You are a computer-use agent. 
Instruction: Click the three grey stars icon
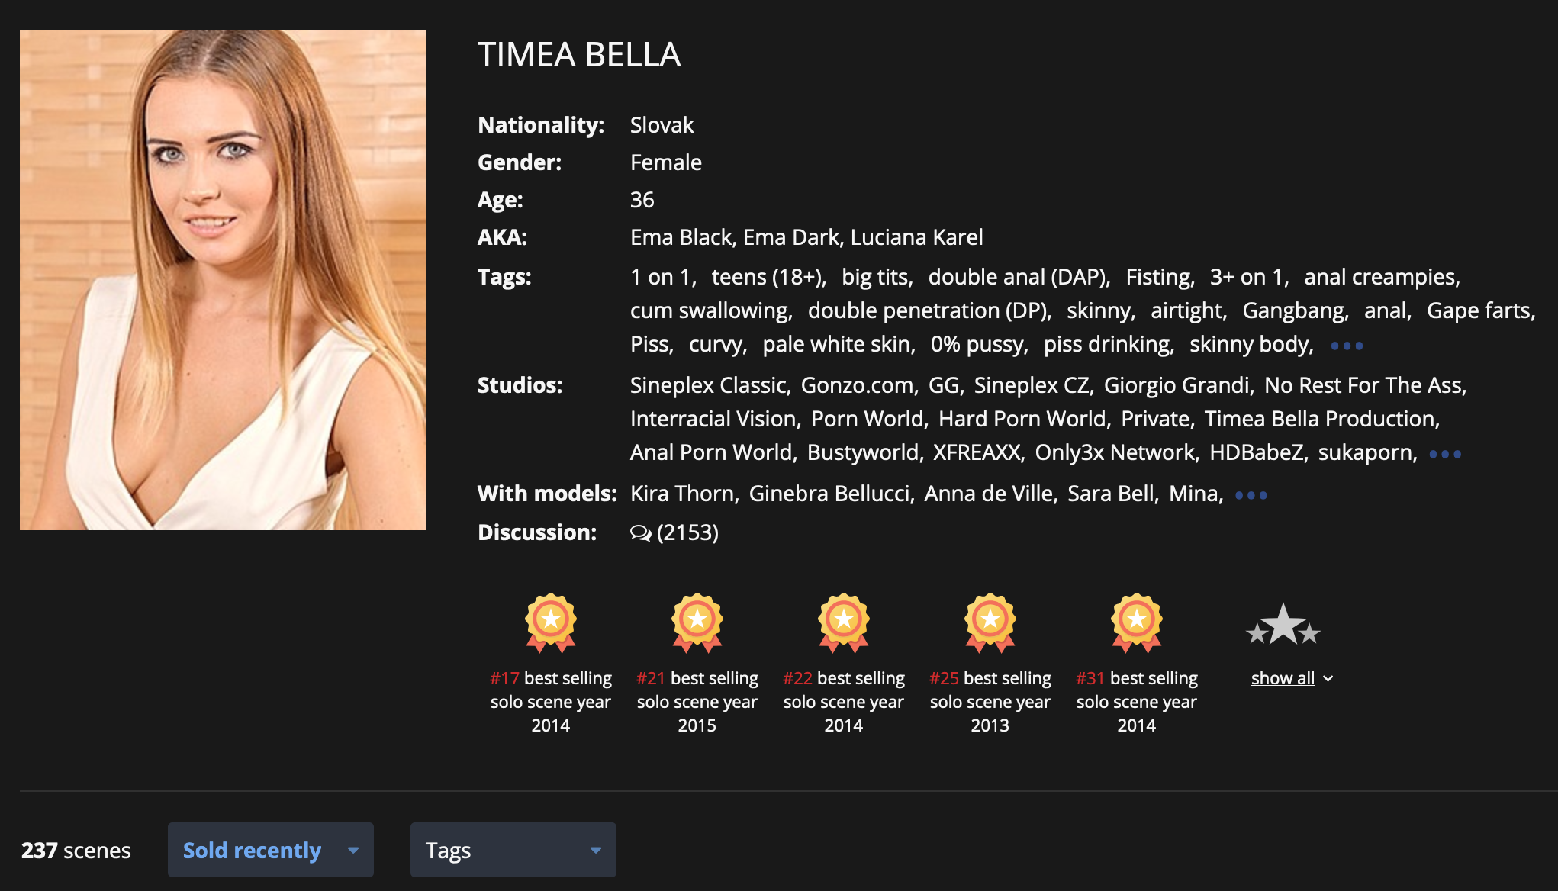coord(1283,626)
